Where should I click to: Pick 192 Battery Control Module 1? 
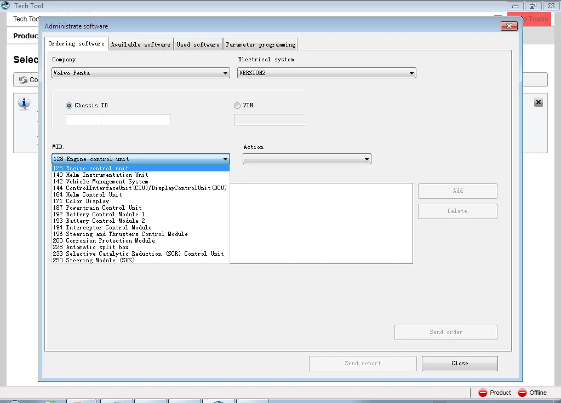(141, 214)
